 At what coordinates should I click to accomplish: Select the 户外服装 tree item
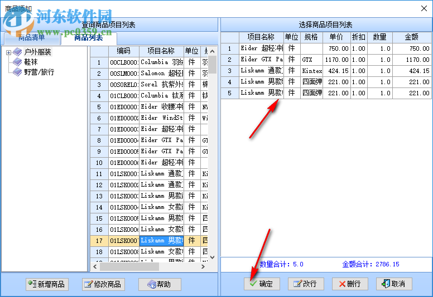click(x=37, y=52)
